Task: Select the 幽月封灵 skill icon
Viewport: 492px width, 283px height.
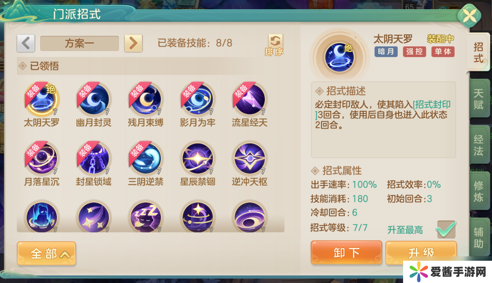Action: click(93, 100)
